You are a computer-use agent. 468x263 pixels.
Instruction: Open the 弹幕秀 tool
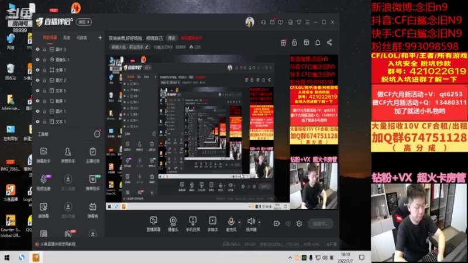(x=92, y=210)
